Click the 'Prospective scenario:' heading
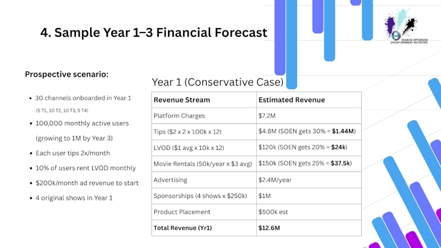 [x=67, y=74]
